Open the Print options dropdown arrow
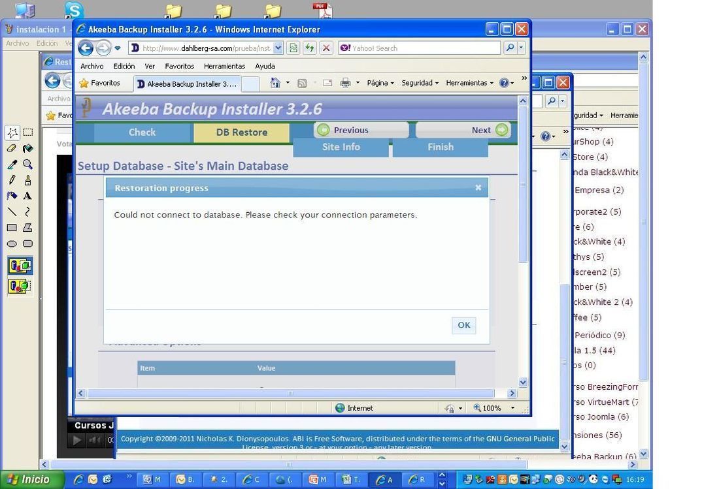The width and height of the screenshot is (719, 489). pos(358,83)
